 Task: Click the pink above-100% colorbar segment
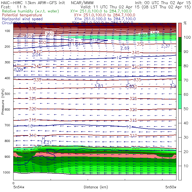(180, 30)
